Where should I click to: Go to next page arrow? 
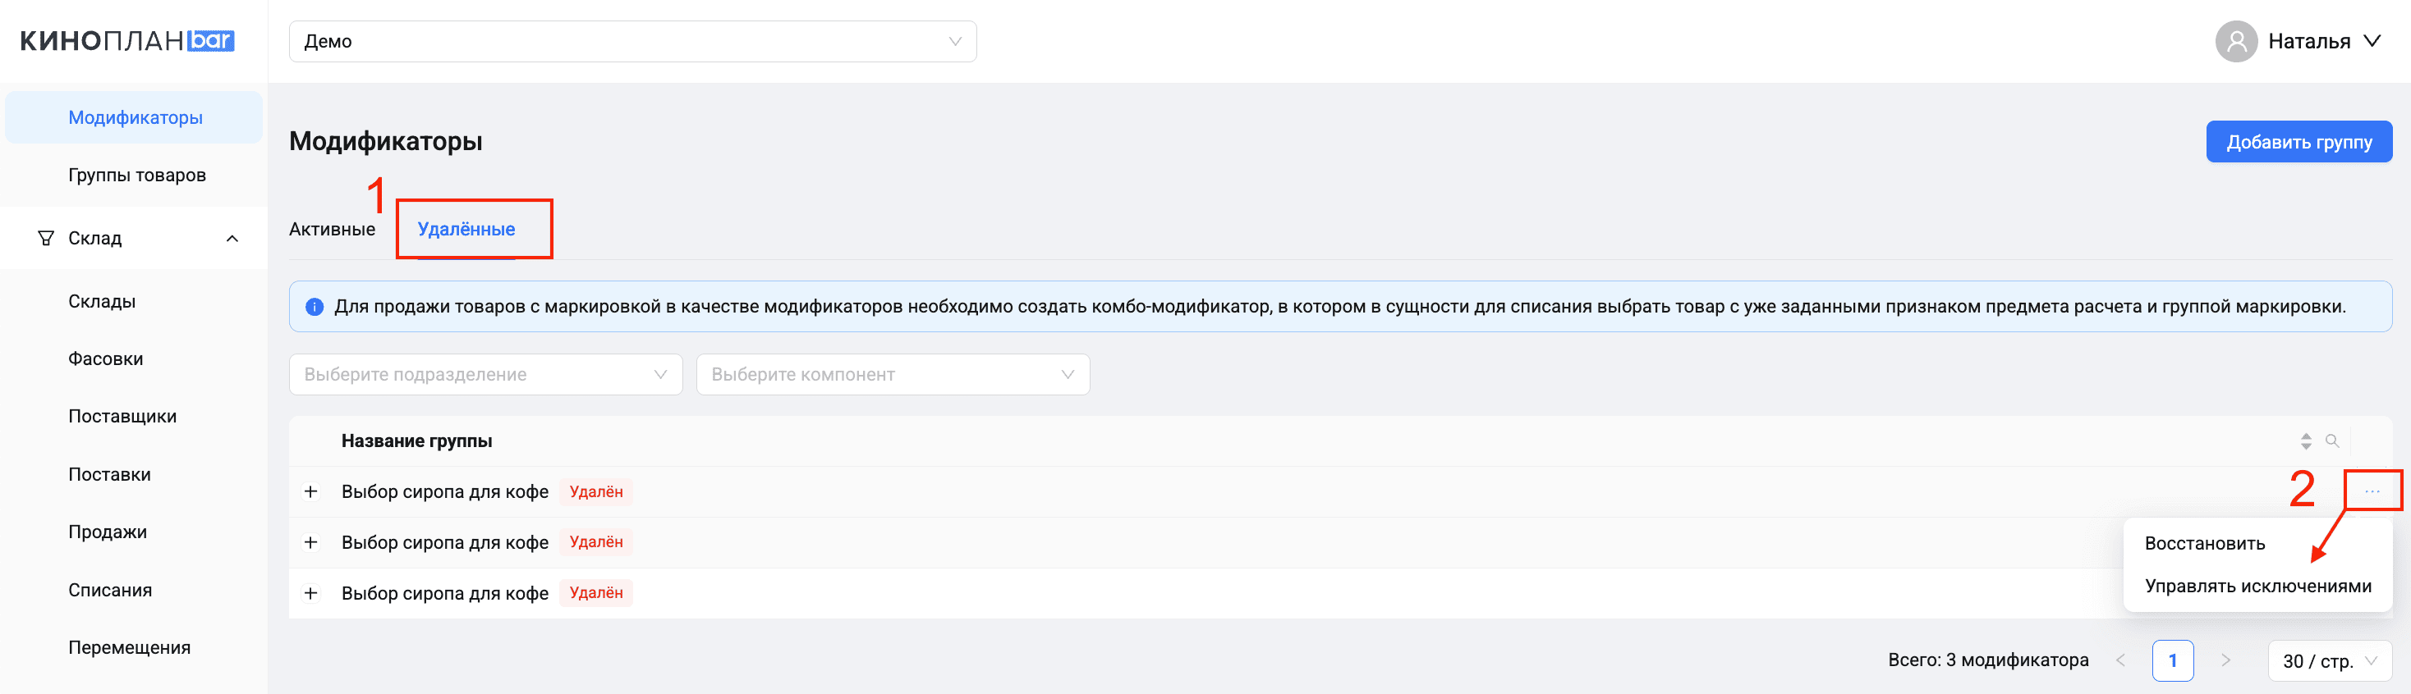(2225, 660)
